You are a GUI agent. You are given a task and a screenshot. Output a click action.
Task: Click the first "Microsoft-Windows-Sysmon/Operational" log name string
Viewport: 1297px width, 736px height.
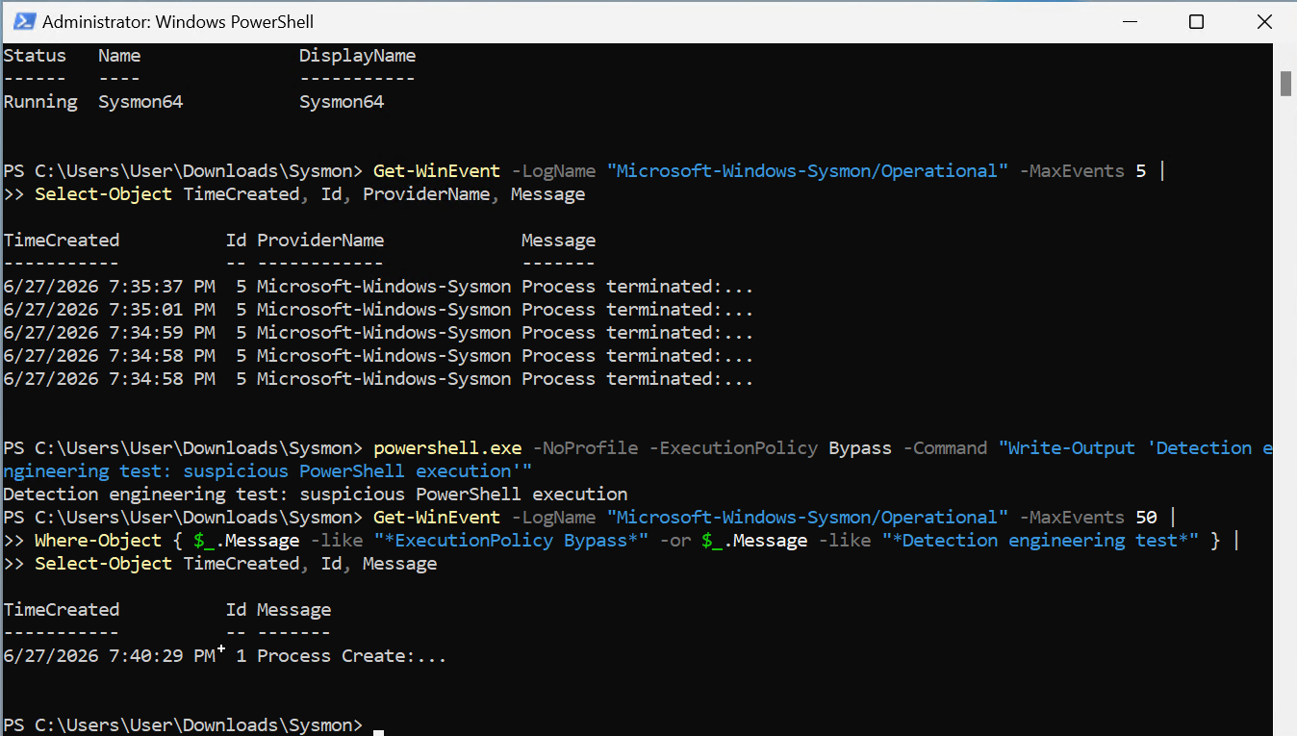(807, 171)
